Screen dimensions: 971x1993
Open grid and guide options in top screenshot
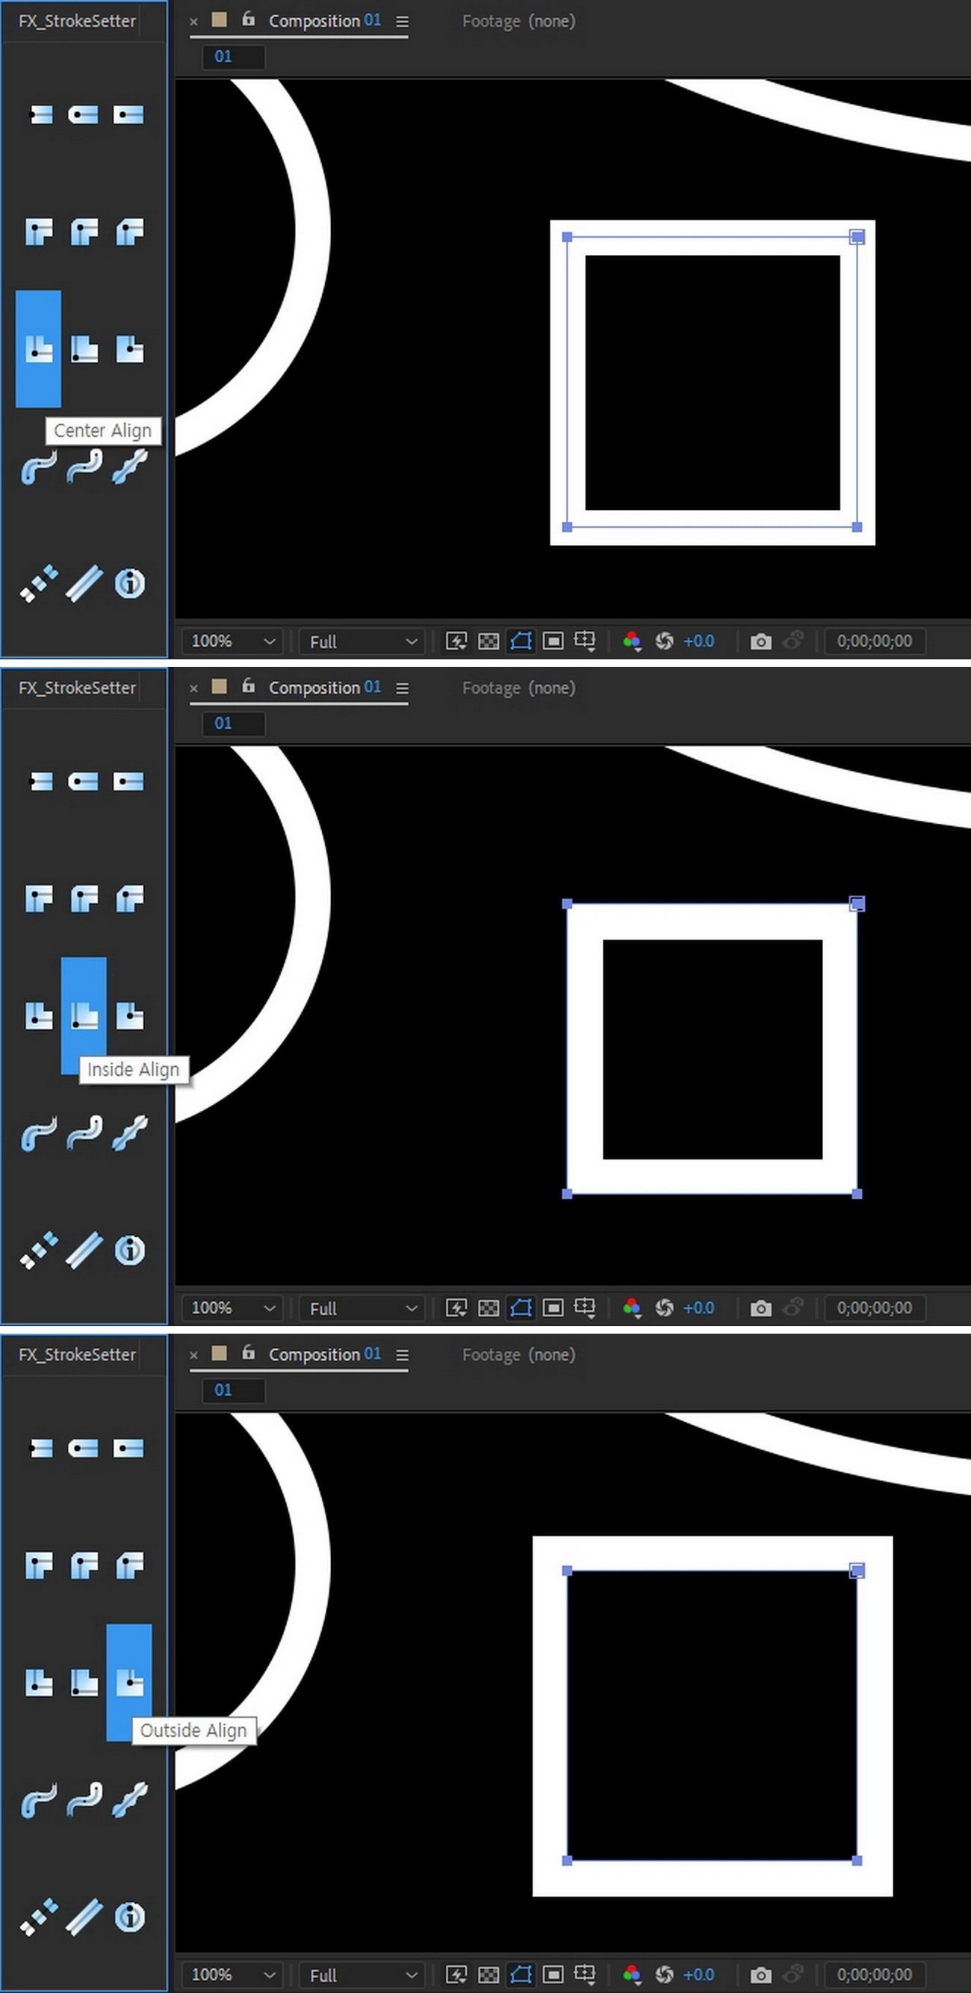click(x=586, y=641)
